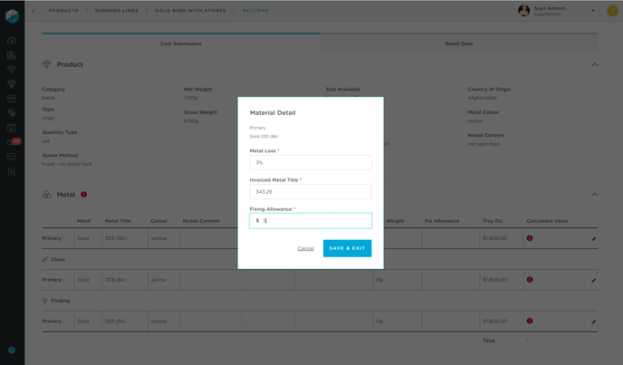Click the yellow help circle in the top right
This screenshot has height=365, width=623.
[x=612, y=11]
